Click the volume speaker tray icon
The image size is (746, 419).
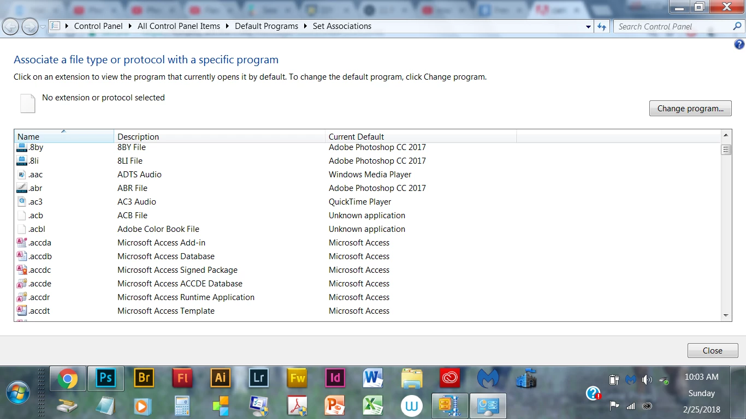pyautogui.click(x=647, y=380)
